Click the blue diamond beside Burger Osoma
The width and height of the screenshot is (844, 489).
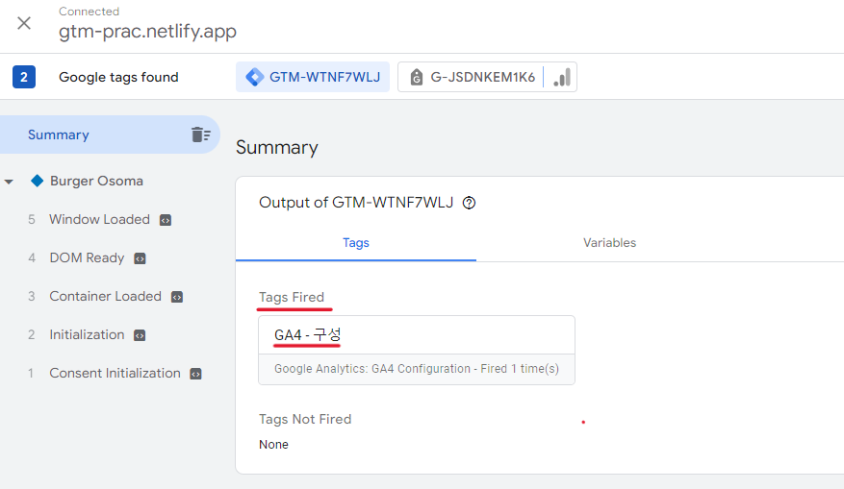[x=37, y=181]
